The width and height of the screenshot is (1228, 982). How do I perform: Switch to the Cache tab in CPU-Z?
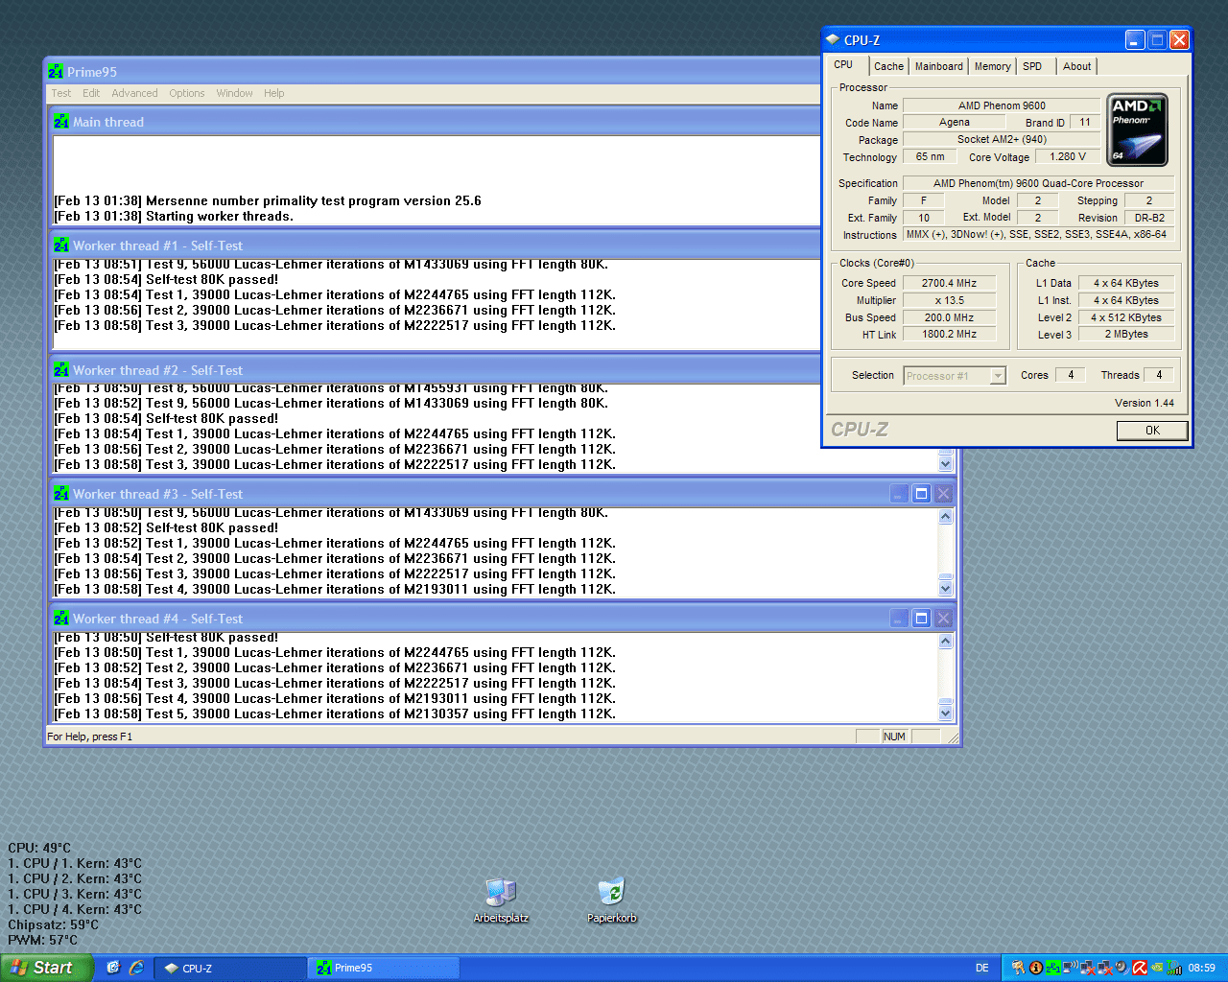tap(888, 66)
